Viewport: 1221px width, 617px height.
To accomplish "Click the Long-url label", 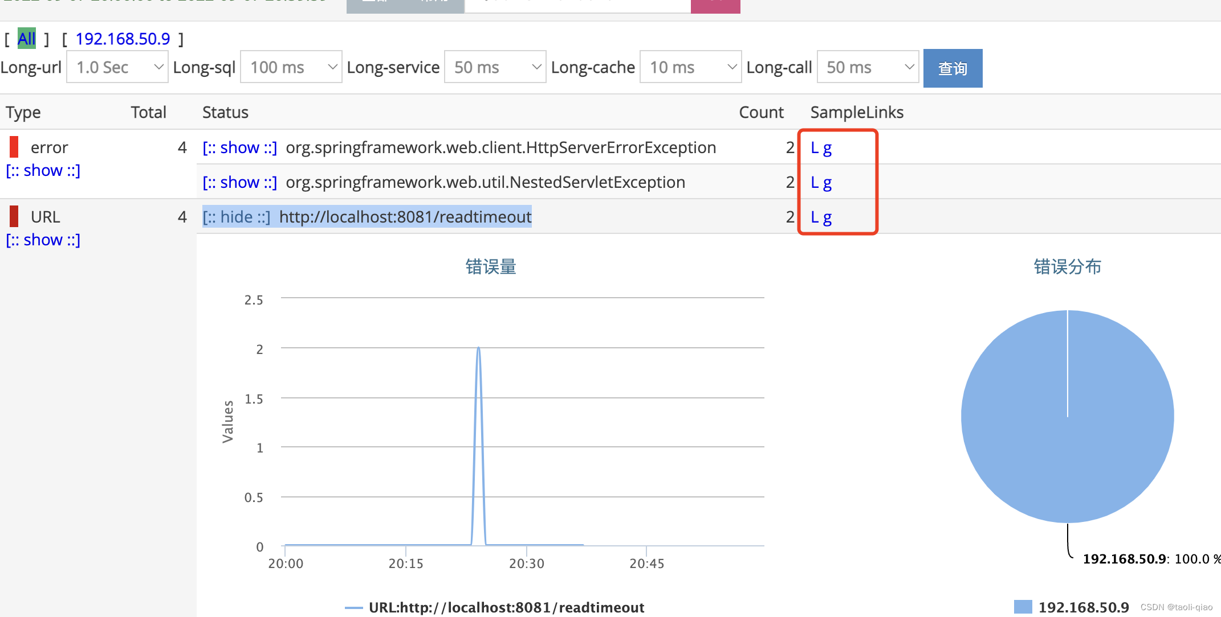I will coord(31,67).
